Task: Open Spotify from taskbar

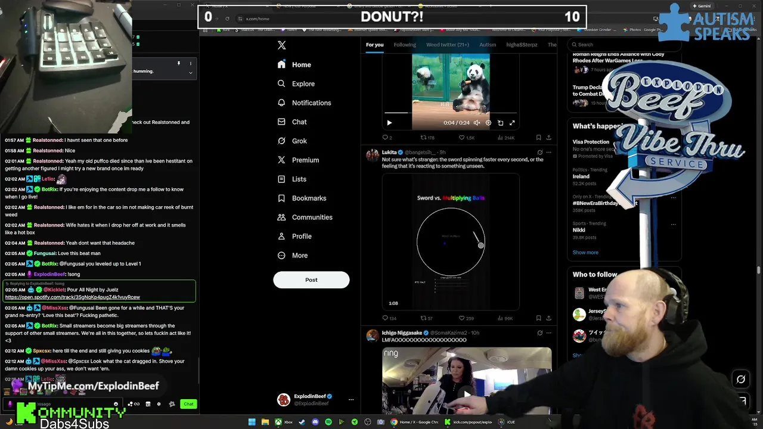Action: point(328,422)
